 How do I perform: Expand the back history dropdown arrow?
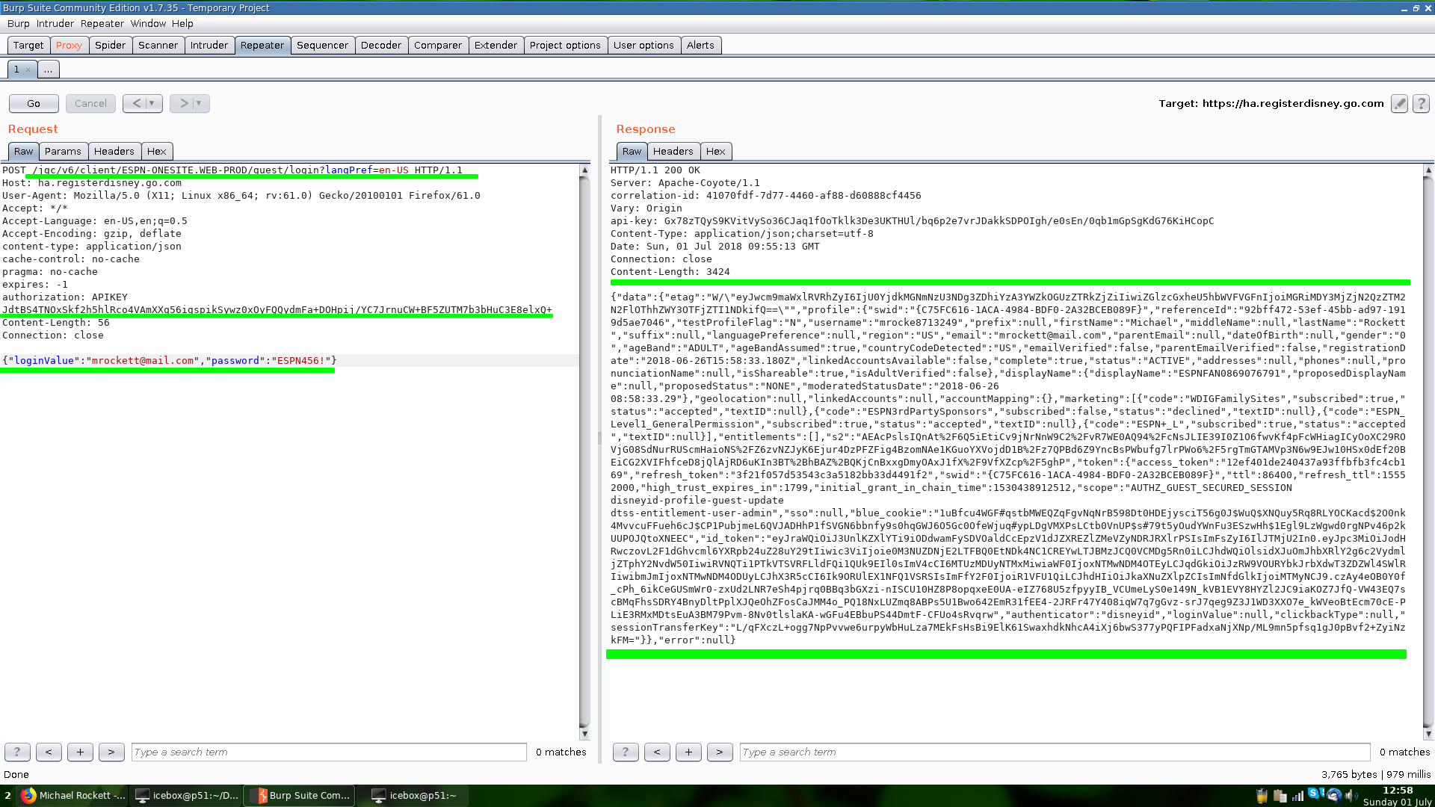(152, 104)
